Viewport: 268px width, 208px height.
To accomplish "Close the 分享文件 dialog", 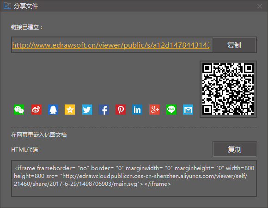I will point(260,6).
